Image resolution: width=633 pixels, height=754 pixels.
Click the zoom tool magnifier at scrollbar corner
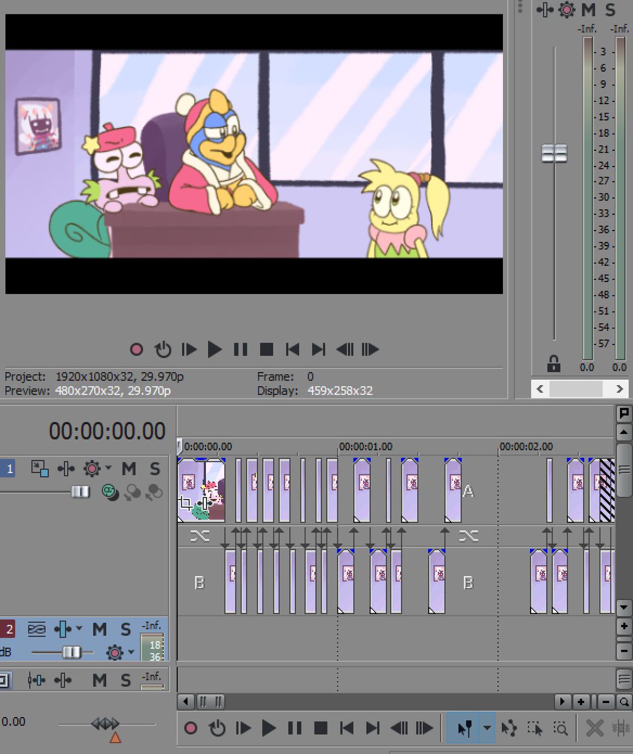[624, 701]
